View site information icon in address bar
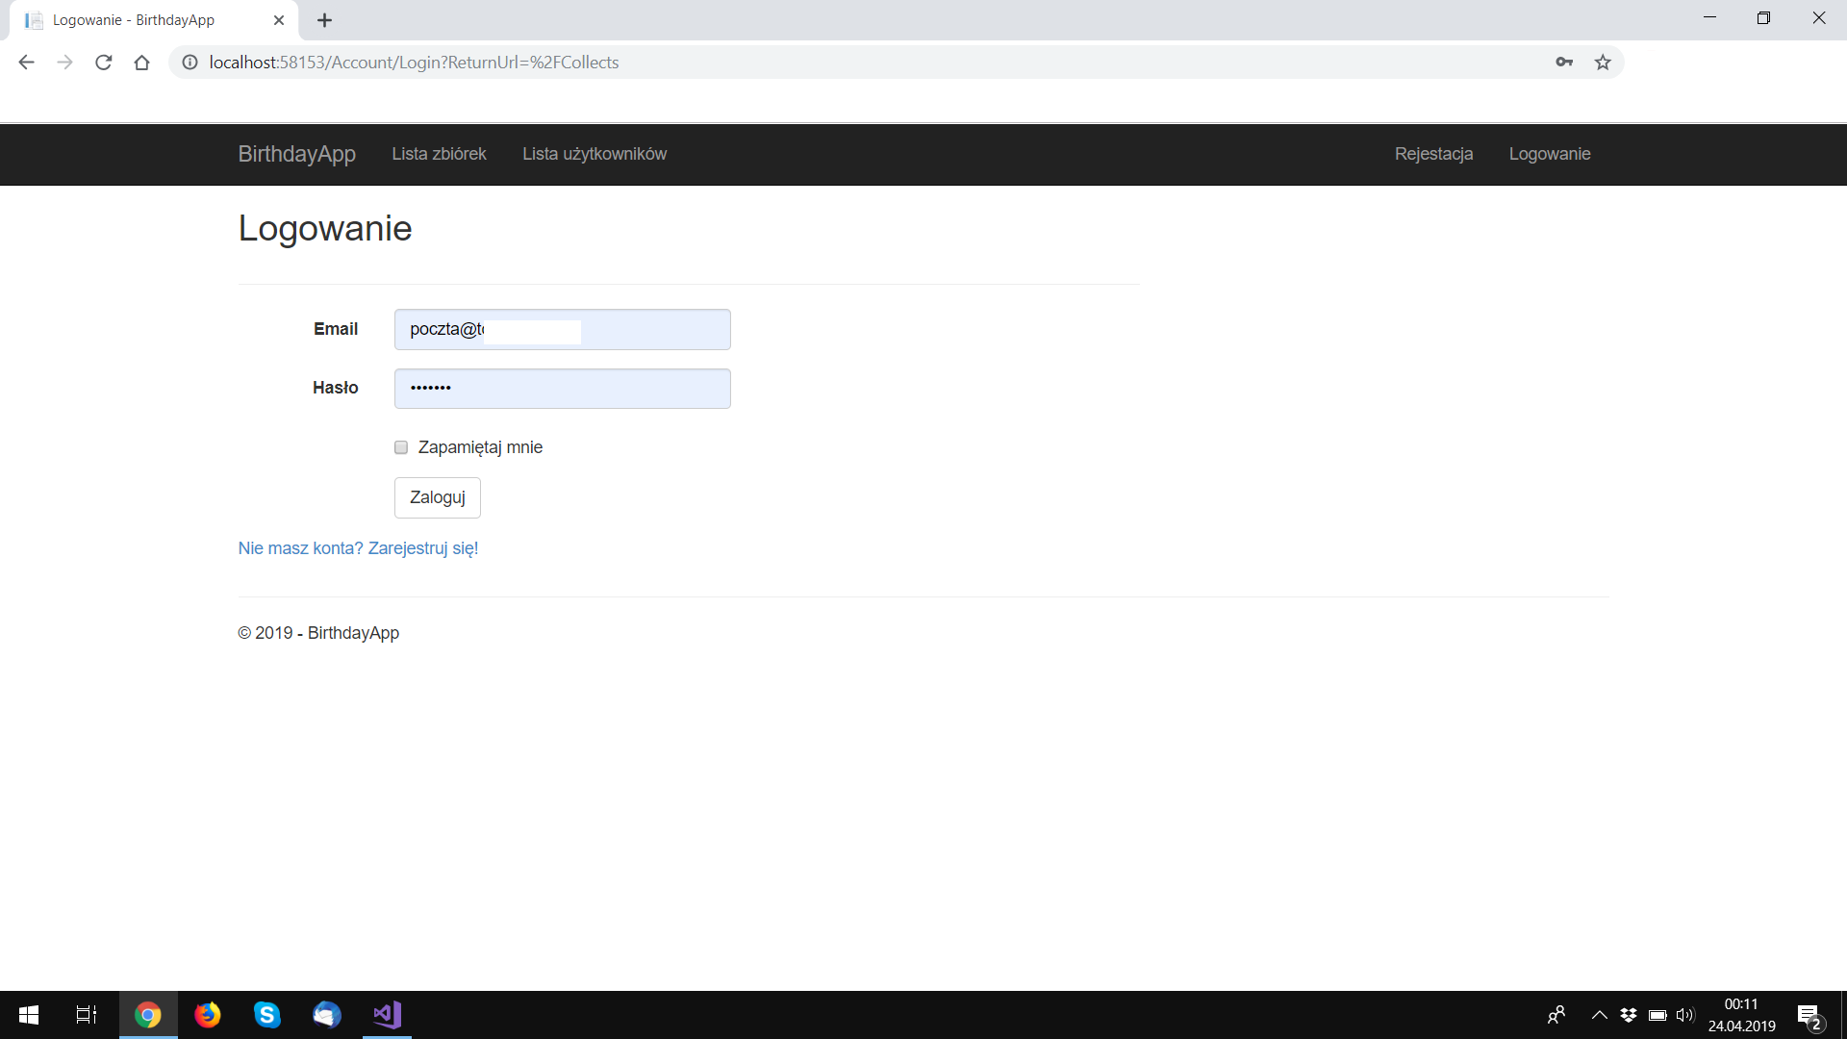The width and height of the screenshot is (1847, 1039). click(190, 63)
